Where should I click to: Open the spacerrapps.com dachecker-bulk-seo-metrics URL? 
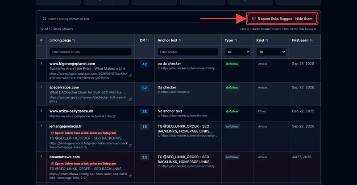[x=87, y=100]
